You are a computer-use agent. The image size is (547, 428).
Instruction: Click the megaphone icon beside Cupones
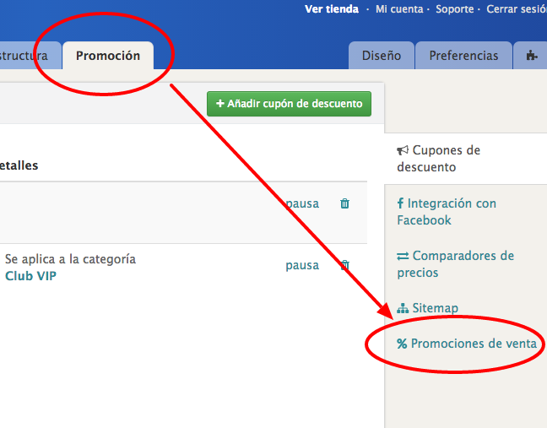click(x=403, y=150)
